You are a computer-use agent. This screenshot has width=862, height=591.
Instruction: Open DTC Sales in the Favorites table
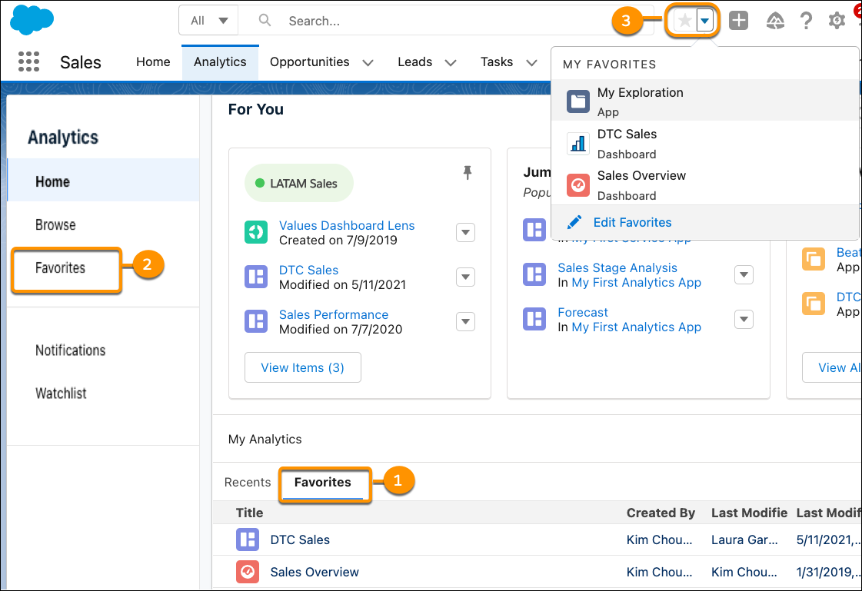click(300, 540)
